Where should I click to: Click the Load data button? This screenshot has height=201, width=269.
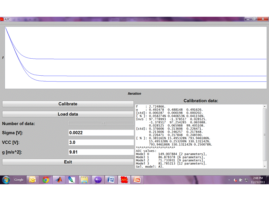[68, 114]
